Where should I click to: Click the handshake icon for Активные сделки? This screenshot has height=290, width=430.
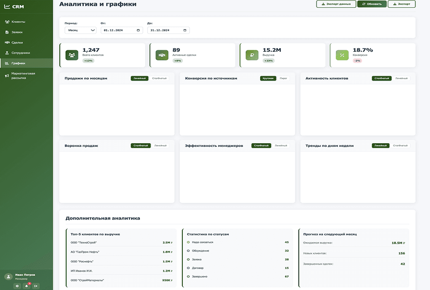(x=162, y=55)
